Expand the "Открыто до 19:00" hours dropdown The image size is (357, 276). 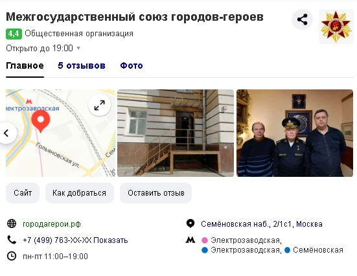[x=43, y=49]
